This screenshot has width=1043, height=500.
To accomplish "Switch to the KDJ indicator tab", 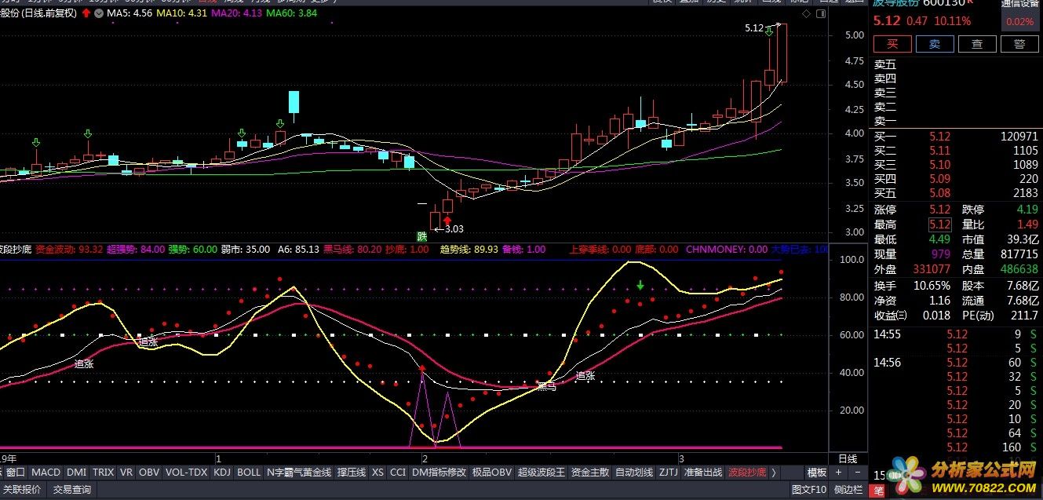I will coord(221,473).
